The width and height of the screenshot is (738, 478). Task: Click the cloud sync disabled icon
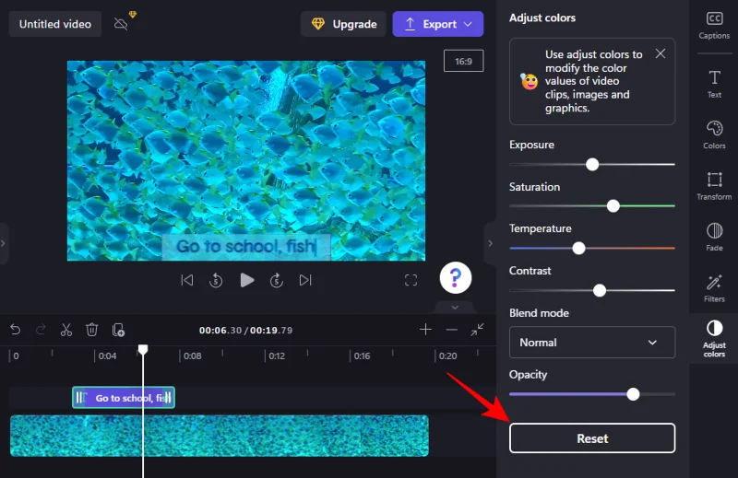point(121,24)
